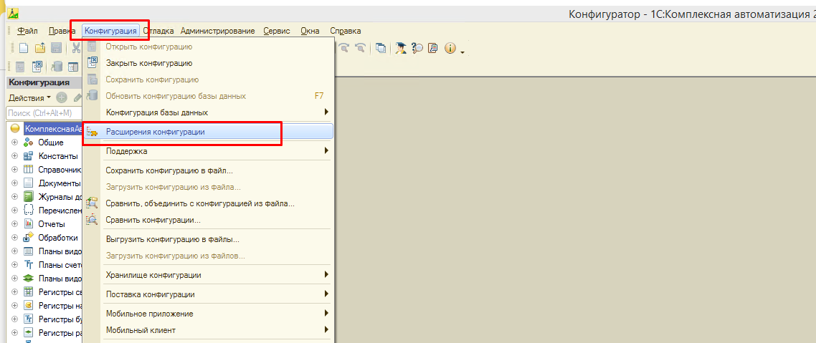Select the Справочники tree item

[60, 170]
